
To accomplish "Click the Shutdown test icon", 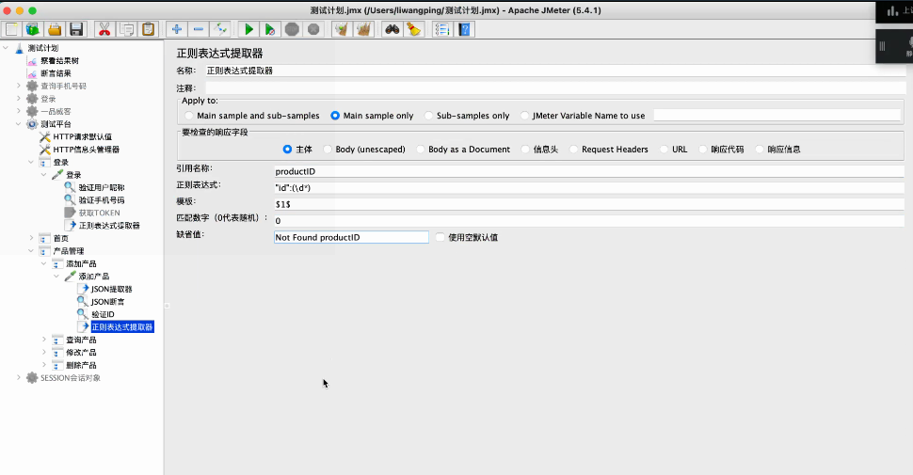I will tap(313, 29).
